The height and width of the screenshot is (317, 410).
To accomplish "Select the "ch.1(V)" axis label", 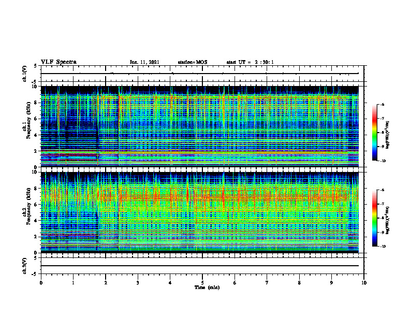I will tap(25, 74).
